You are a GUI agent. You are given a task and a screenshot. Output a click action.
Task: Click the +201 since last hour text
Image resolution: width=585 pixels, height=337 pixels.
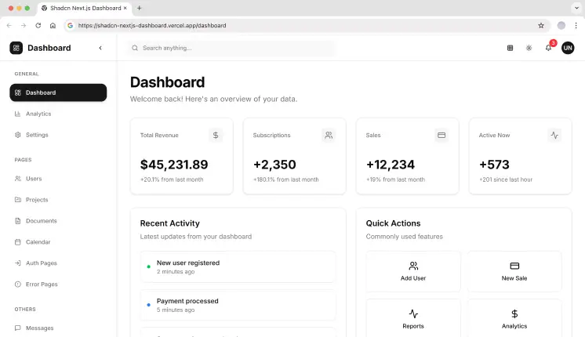pyautogui.click(x=506, y=179)
